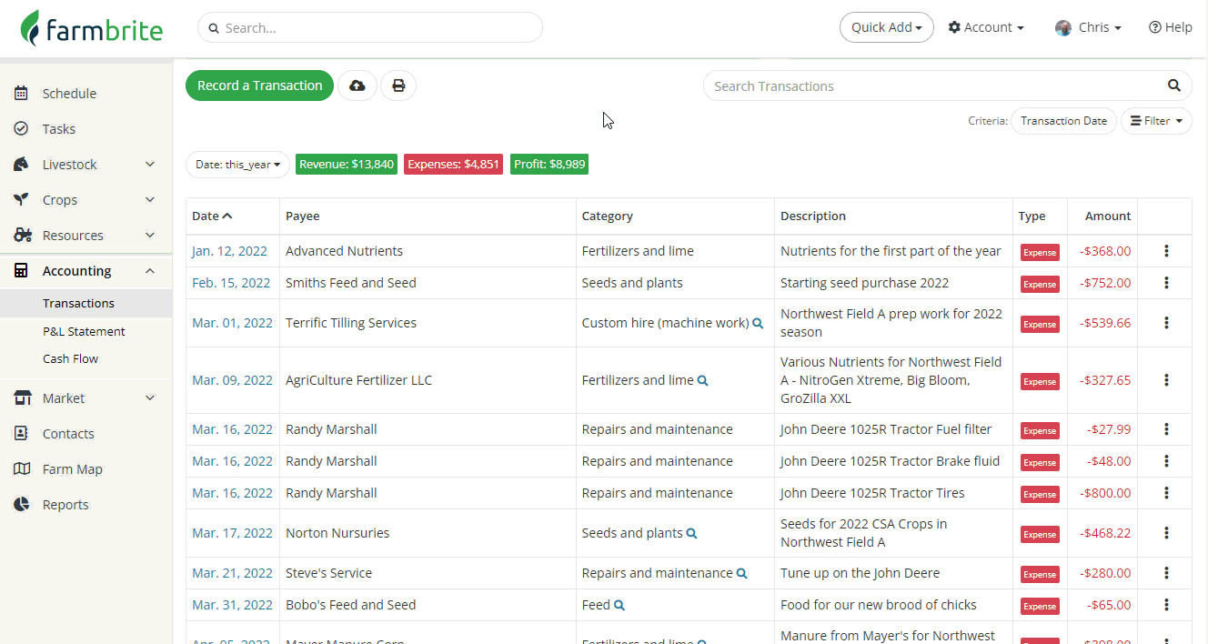Click the magnifier next to Custom hire category

(758, 323)
